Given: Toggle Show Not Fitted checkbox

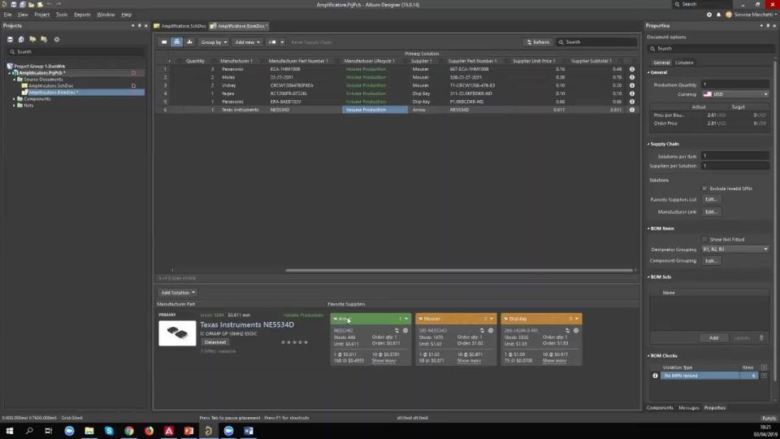Looking at the screenshot, I should 704,239.
